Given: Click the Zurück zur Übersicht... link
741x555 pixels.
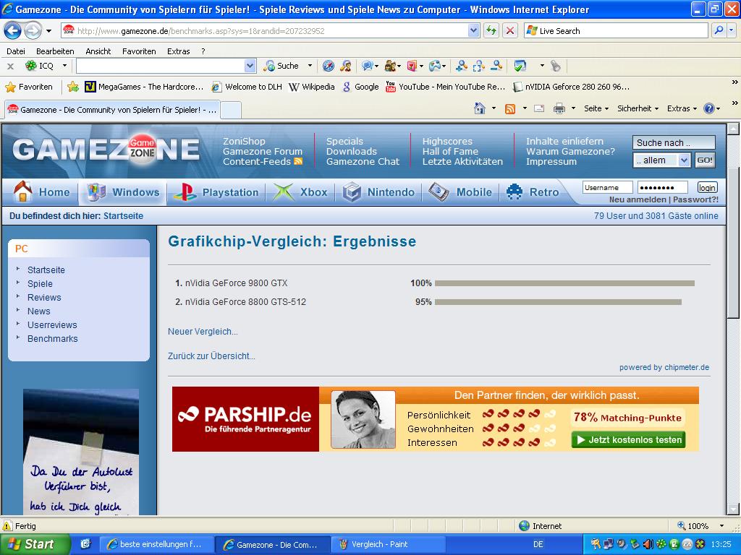Looking at the screenshot, I should (211, 356).
